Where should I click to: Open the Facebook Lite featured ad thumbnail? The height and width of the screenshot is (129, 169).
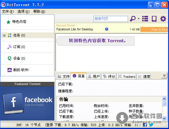pos(27,104)
